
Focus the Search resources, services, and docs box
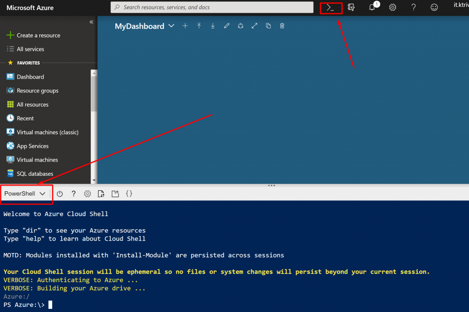[212, 7]
